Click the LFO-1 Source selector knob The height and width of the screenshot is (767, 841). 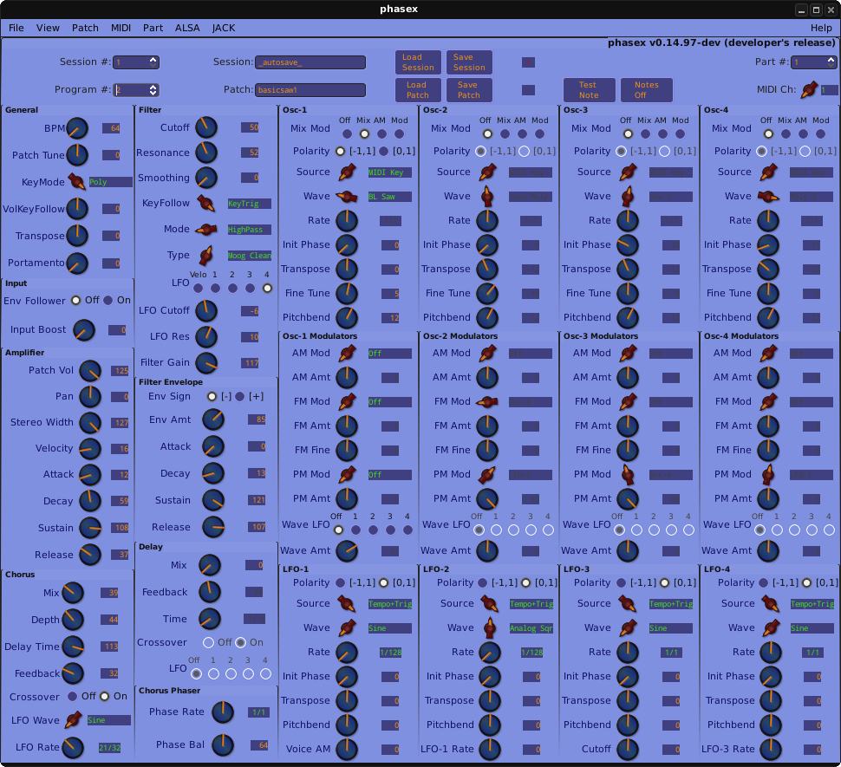click(x=347, y=603)
